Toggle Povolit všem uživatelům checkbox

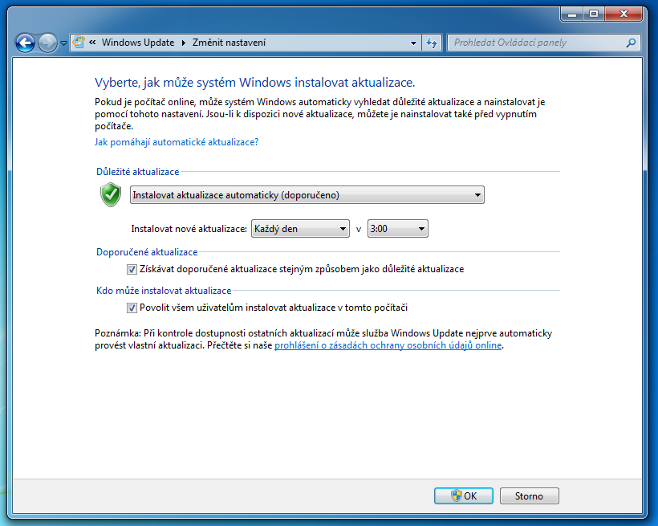pos(132,308)
